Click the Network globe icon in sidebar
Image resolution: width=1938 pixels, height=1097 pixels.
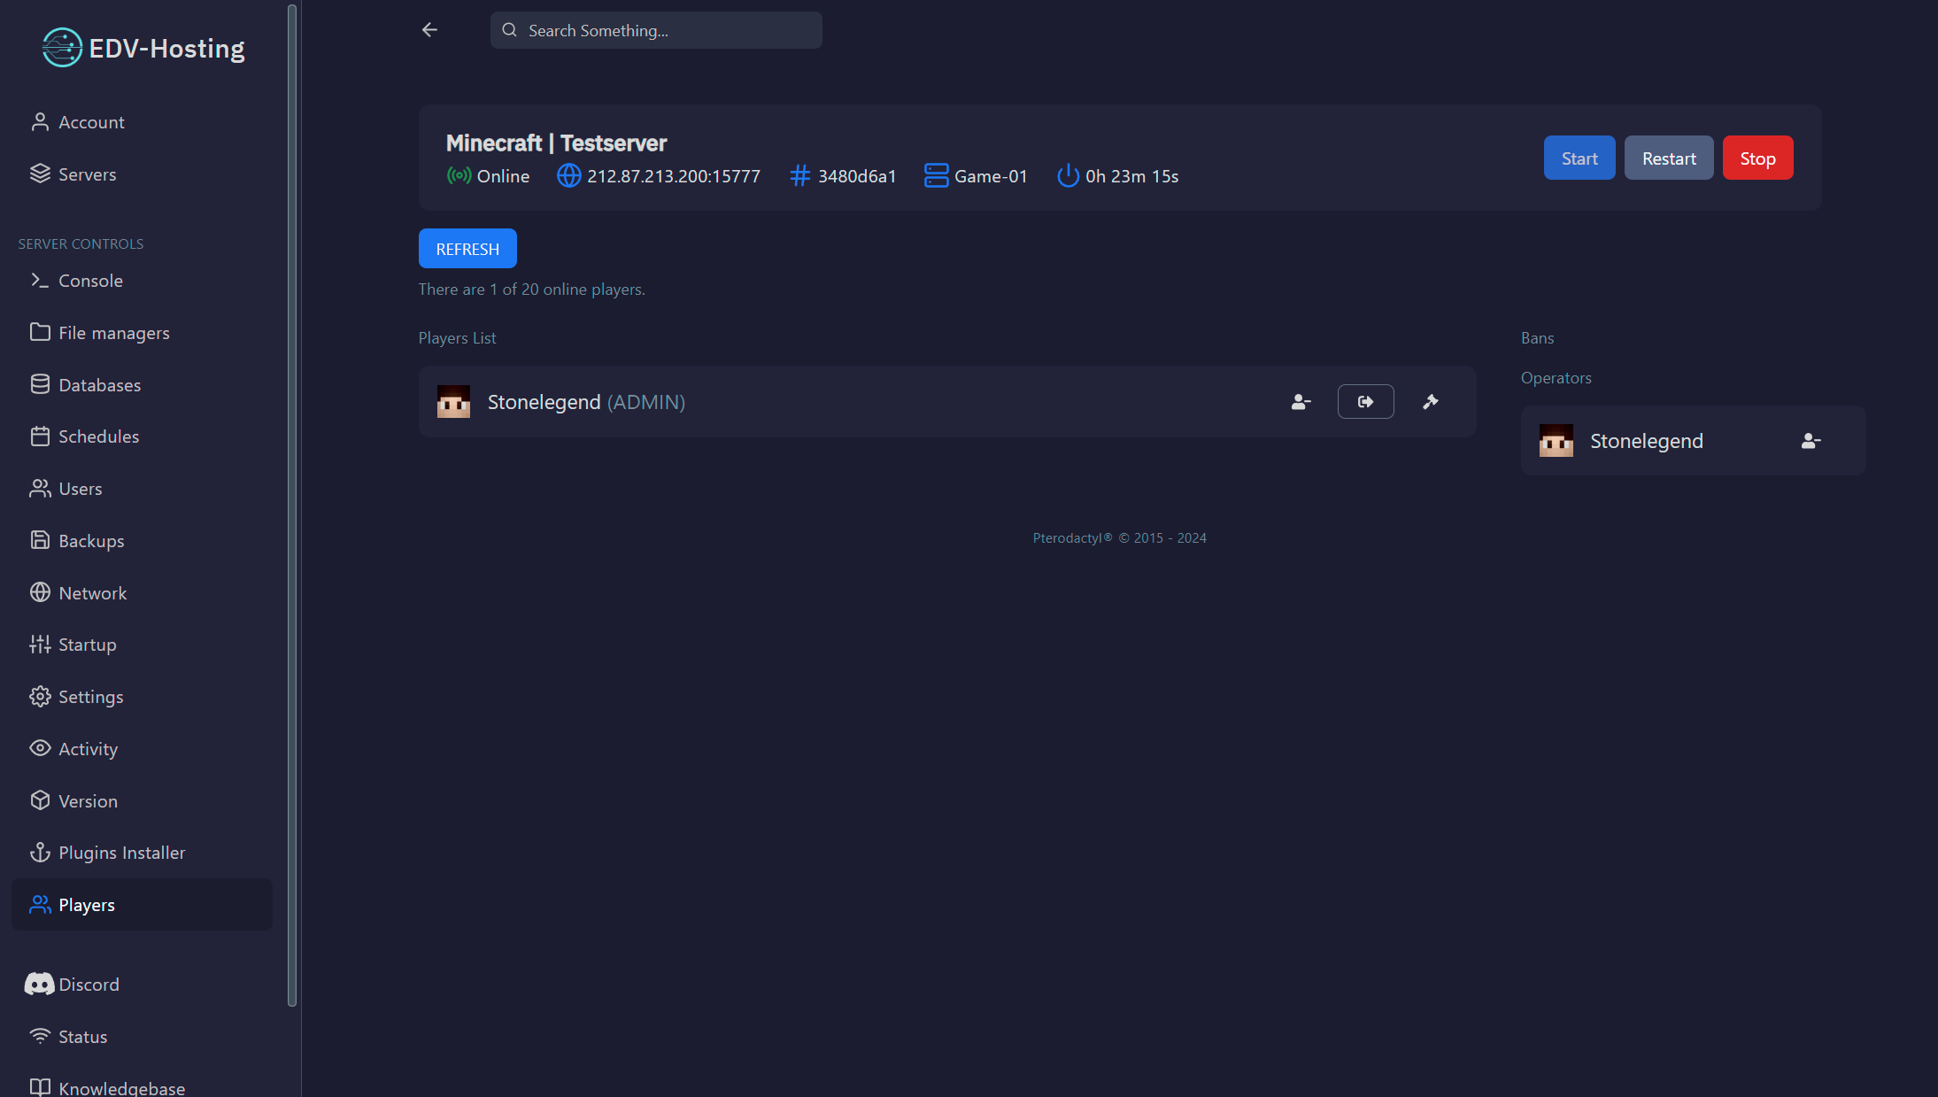tap(40, 592)
